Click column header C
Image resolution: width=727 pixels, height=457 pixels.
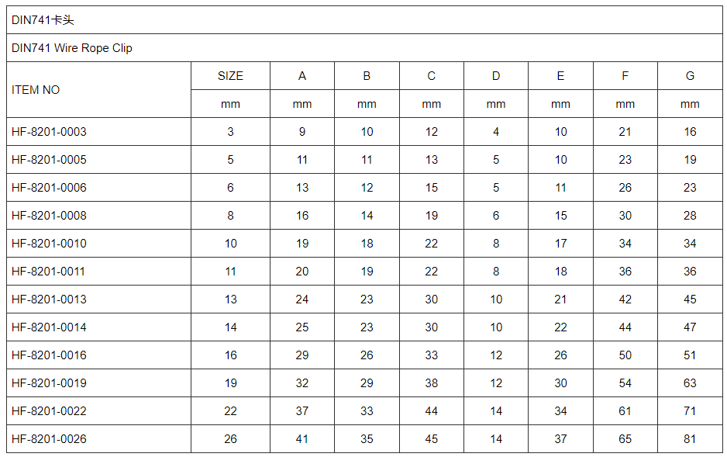pyautogui.click(x=432, y=76)
